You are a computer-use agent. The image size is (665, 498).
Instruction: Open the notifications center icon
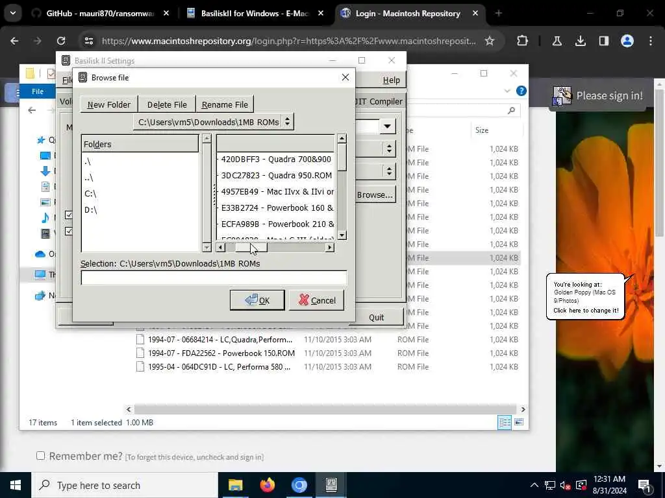(x=645, y=485)
